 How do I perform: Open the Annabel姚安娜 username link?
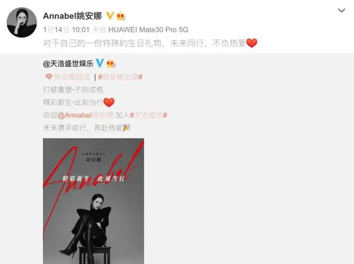pos(72,16)
